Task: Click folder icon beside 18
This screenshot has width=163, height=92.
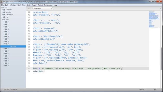Action: pos(6,41)
